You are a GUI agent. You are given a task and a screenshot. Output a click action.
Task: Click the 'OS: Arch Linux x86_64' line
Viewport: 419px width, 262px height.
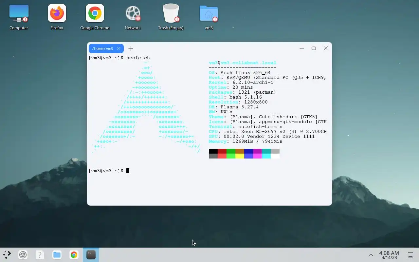pos(240,73)
